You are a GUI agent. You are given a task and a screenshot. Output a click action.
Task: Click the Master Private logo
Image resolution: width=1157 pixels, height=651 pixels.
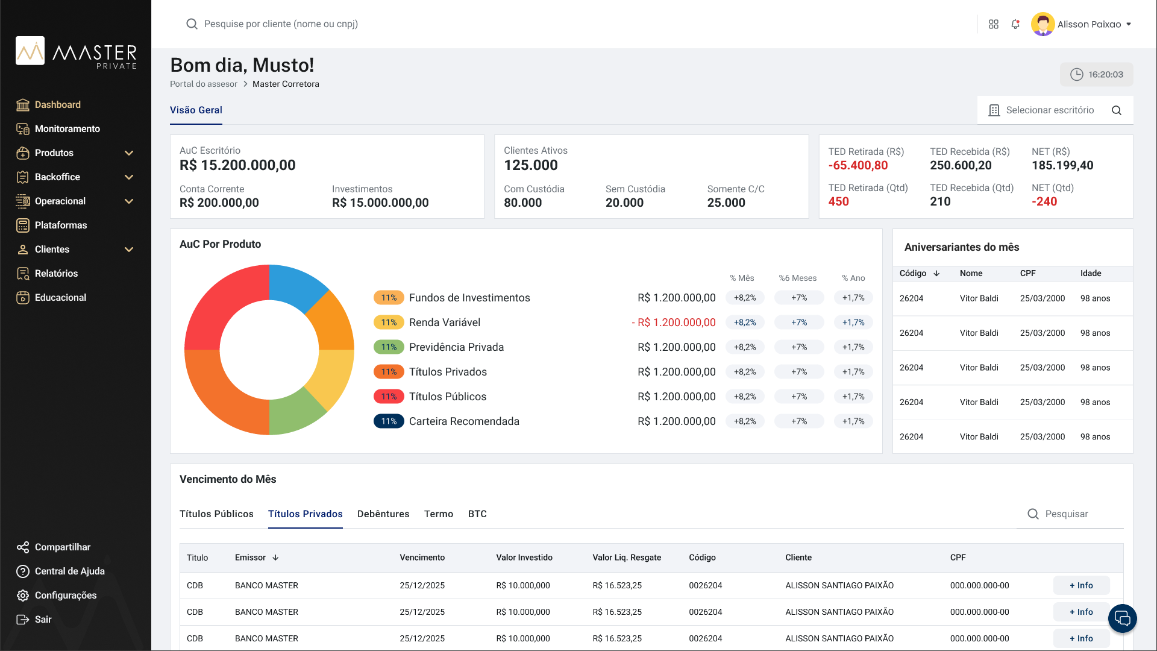77,52
